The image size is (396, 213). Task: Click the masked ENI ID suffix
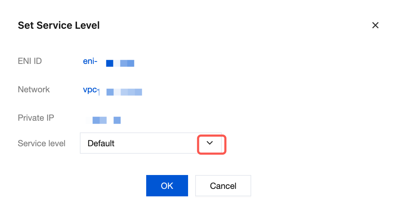pyautogui.click(x=120, y=64)
